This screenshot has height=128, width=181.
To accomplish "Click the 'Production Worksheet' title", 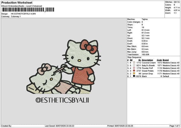I will coord(17,2).
